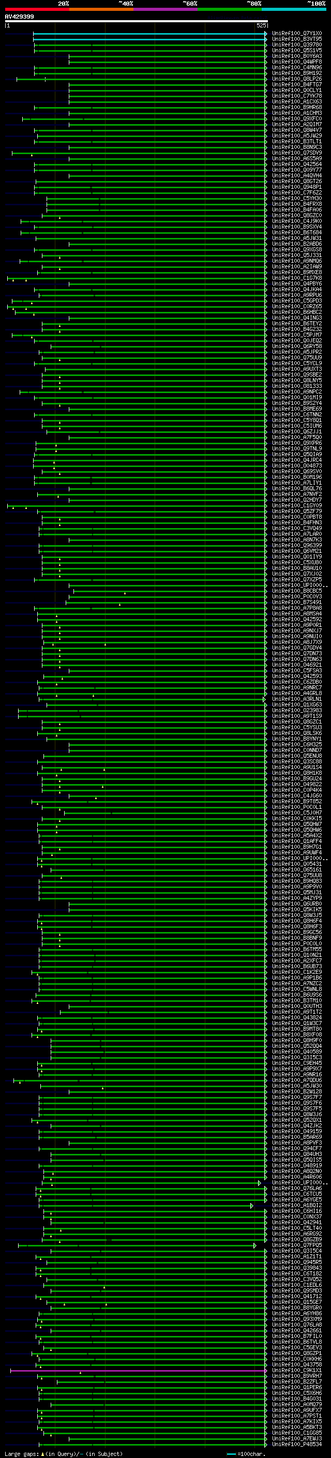Select the UniRef100_B9HR68 label

(297, 108)
